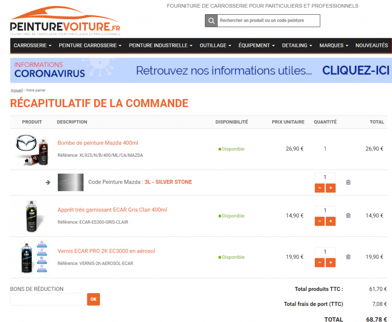Click the Silver Stone color swatch
Viewport: 392px width, 322px height.
[71, 182]
